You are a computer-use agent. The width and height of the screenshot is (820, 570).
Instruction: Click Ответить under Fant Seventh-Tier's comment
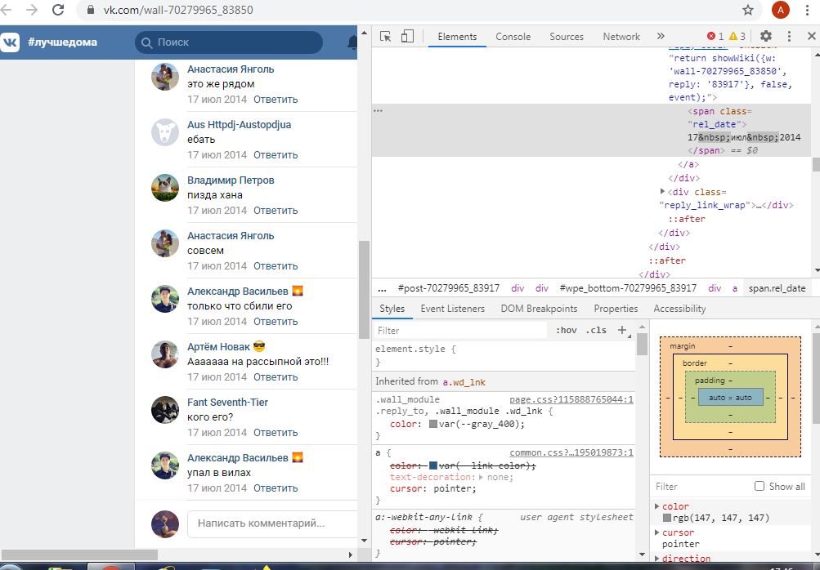click(x=276, y=433)
